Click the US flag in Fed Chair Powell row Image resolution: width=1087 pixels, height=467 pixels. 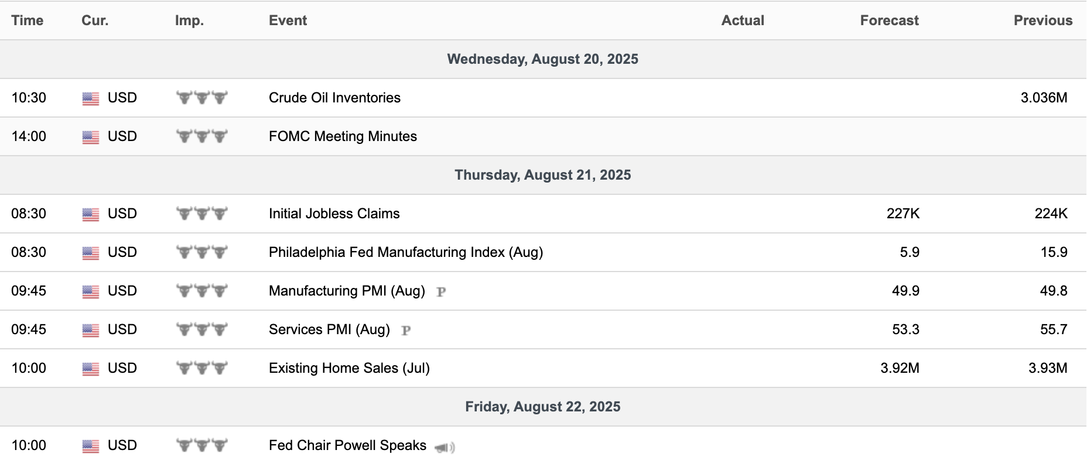91,446
